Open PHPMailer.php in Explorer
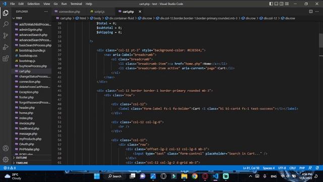 click(x=29, y=149)
